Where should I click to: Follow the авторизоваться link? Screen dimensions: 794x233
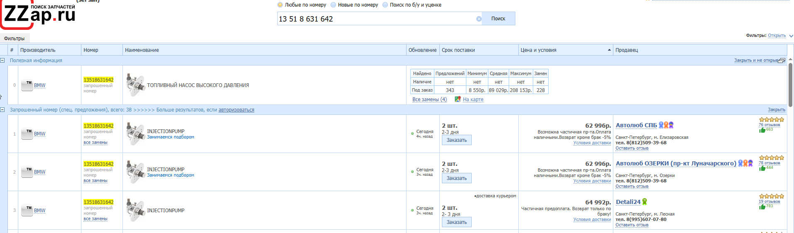236,110
